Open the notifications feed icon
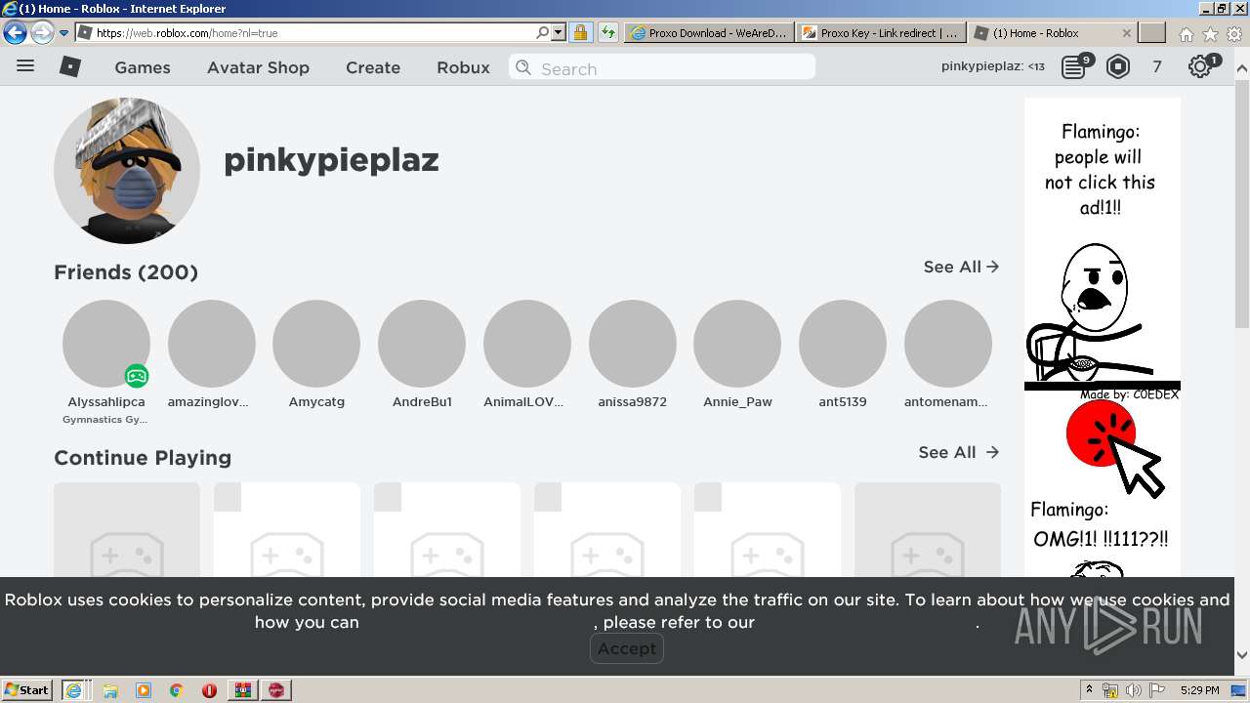 pos(1075,66)
